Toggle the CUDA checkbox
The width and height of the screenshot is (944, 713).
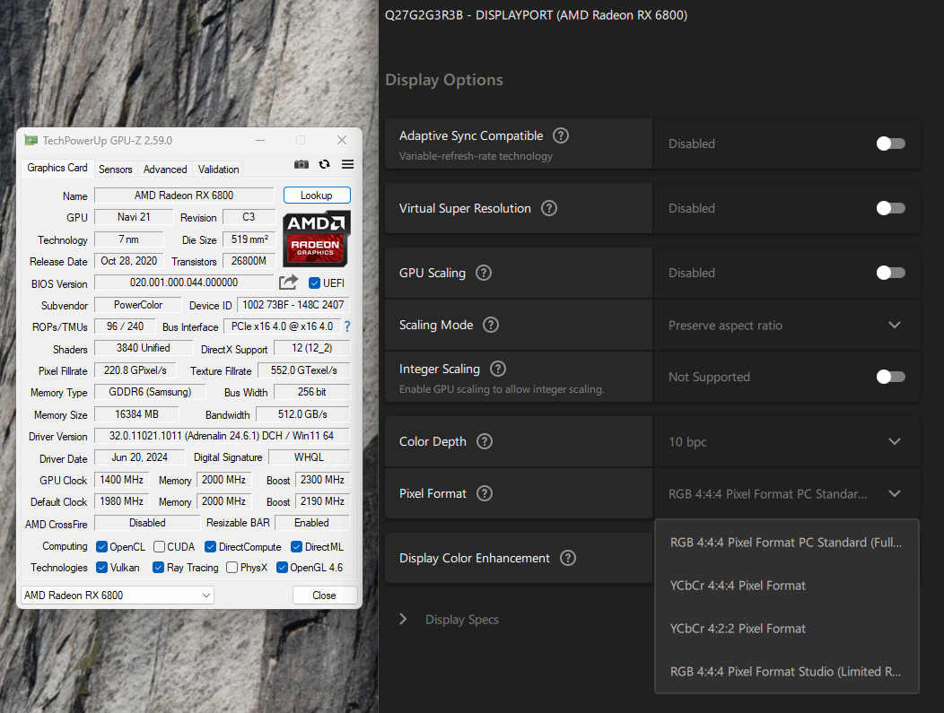[159, 546]
